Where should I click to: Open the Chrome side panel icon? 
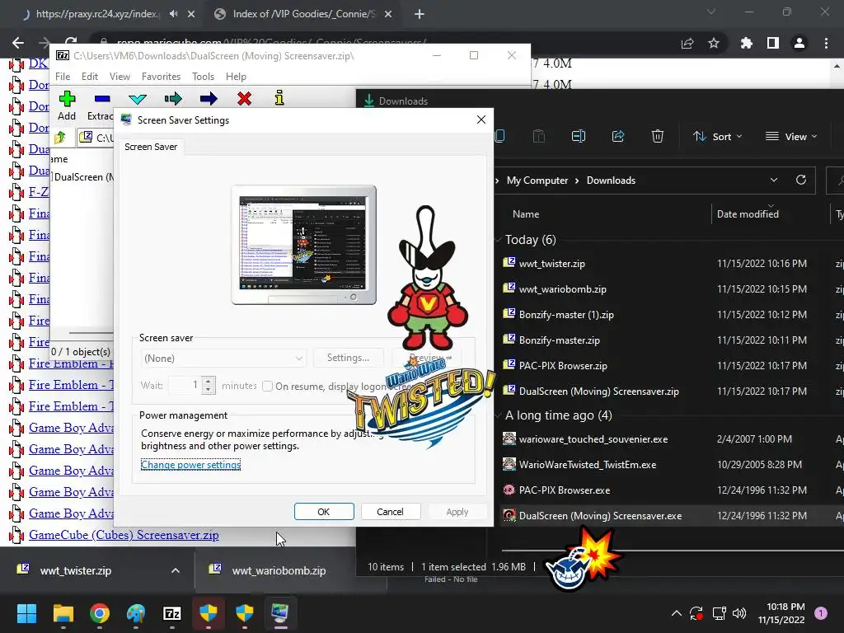pyautogui.click(x=773, y=43)
